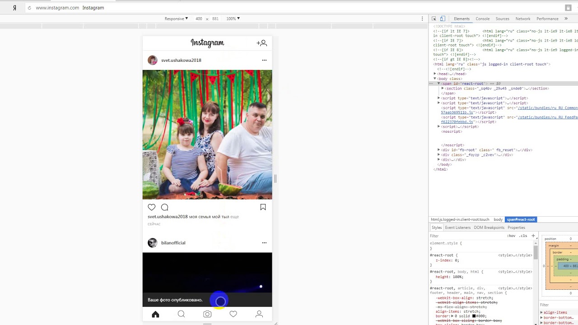Select 'body' in the DOM breadcrumb

[498, 219]
